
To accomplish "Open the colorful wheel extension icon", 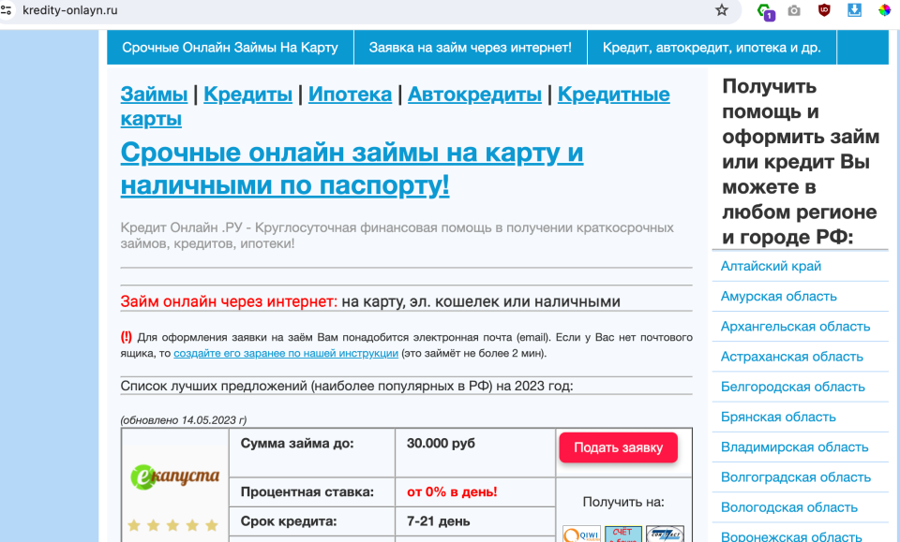I will tap(884, 10).
